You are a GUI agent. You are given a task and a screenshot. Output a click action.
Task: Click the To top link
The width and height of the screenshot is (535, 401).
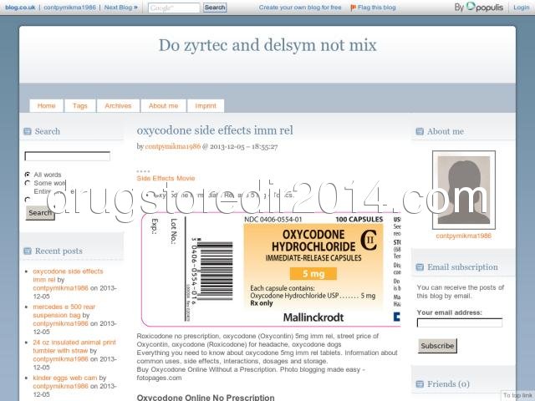[517, 395]
